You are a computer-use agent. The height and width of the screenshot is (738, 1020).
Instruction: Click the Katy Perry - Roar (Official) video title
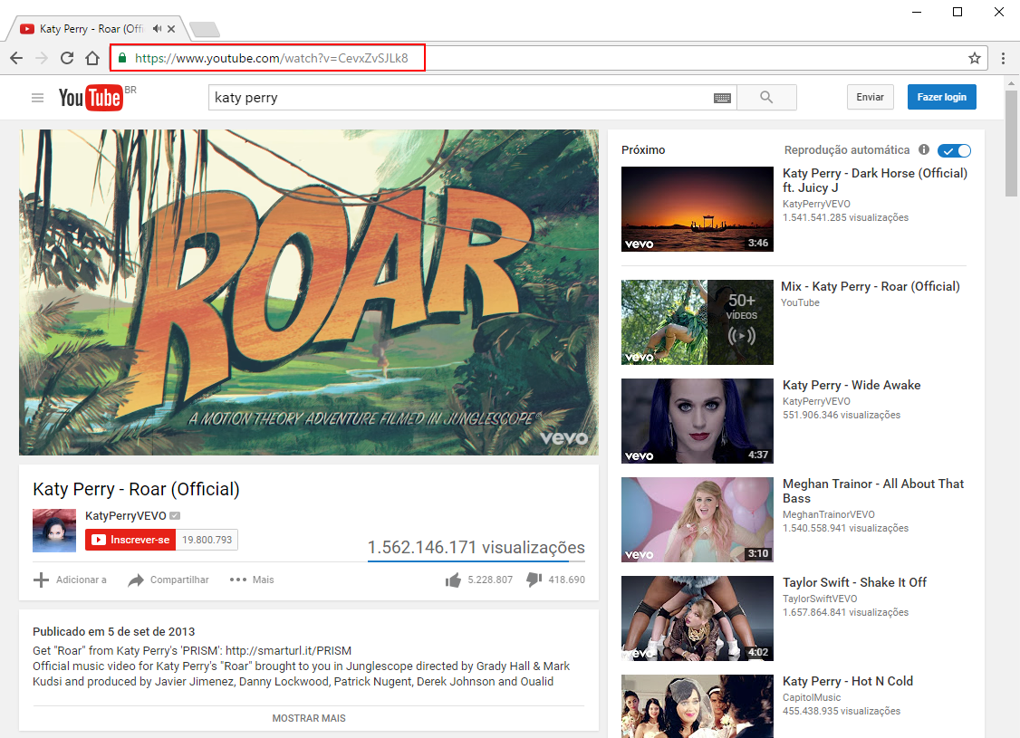137,489
